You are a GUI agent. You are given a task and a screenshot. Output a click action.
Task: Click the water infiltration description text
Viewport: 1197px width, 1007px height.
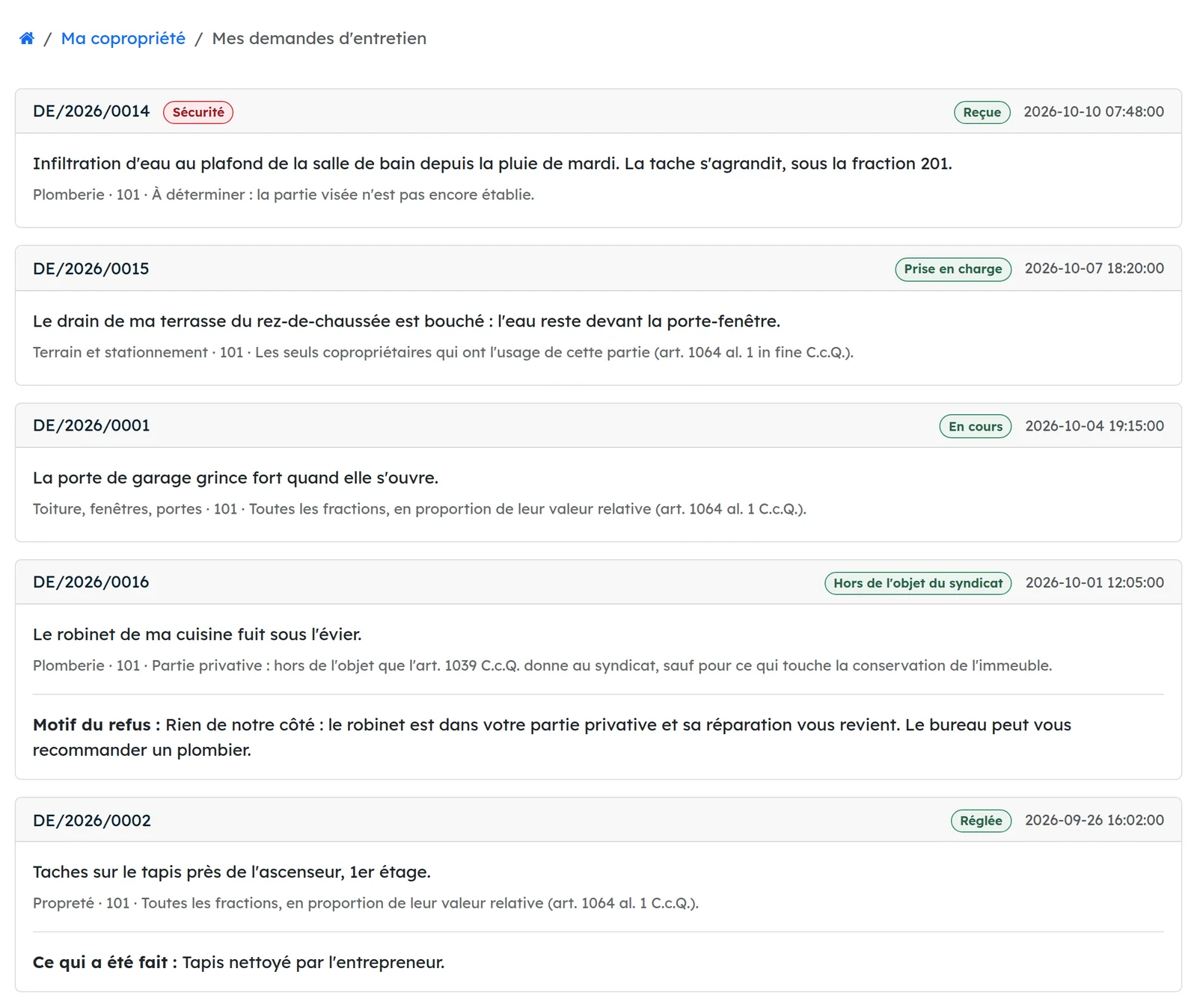[x=492, y=164]
